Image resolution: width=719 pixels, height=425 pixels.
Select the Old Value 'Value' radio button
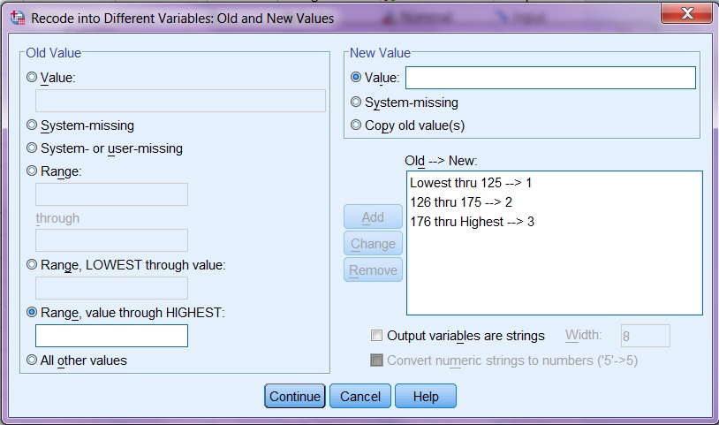[x=33, y=78]
